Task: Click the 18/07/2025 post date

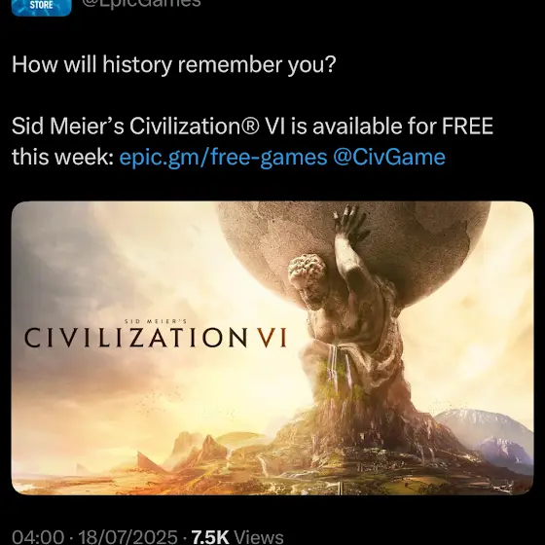Action: coord(128,537)
